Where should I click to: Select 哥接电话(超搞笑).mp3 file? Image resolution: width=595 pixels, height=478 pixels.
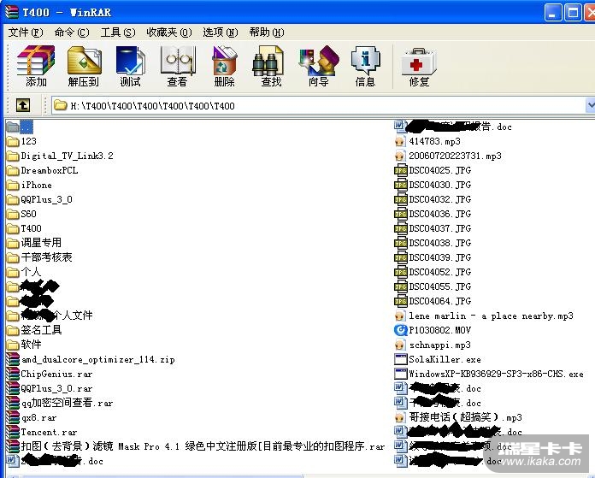458,417
